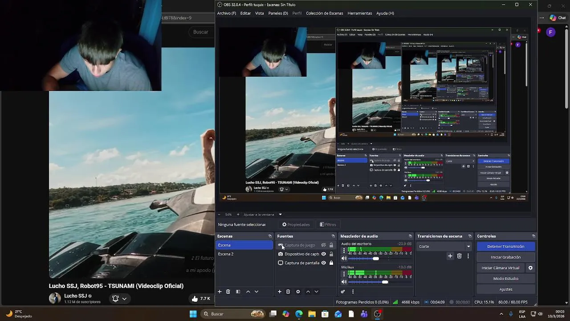This screenshot has width=570, height=321.
Task: Delete selected scene with the trash icon
Action: (x=228, y=292)
